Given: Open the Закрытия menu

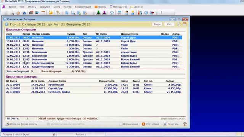Looking at the screenshot, I should [45, 7].
